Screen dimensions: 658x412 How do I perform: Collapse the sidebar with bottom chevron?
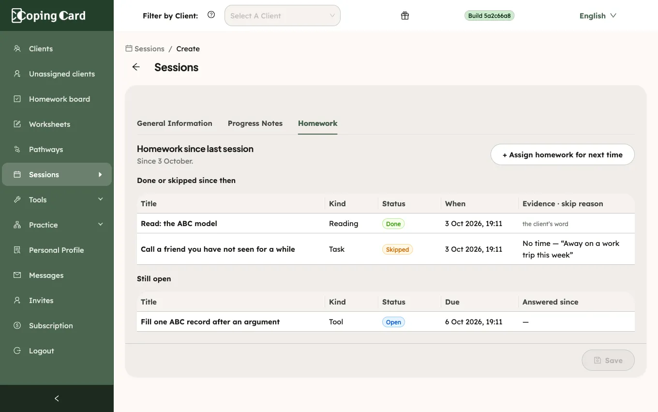[57, 398]
